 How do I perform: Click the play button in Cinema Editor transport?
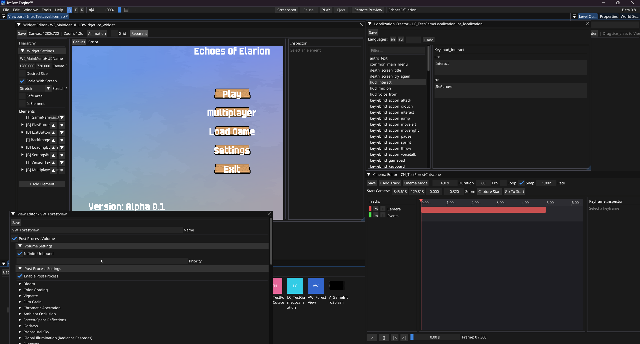[x=372, y=337]
